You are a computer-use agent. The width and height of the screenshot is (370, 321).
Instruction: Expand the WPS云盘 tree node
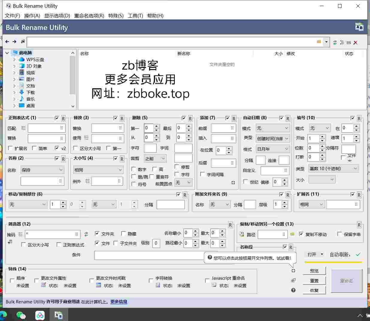click(x=14, y=59)
